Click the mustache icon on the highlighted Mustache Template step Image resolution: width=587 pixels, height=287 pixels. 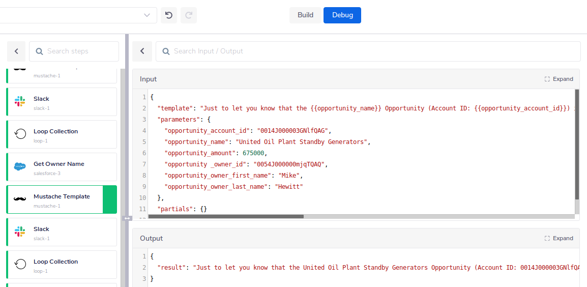pos(20,199)
